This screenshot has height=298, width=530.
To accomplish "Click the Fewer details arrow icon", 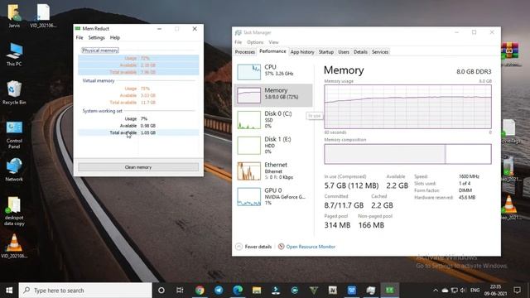I will click(x=238, y=247).
